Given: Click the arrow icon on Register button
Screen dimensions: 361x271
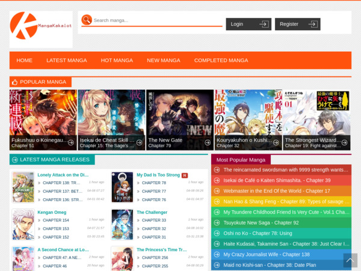Looking at the screenshot, I should 313,24.
